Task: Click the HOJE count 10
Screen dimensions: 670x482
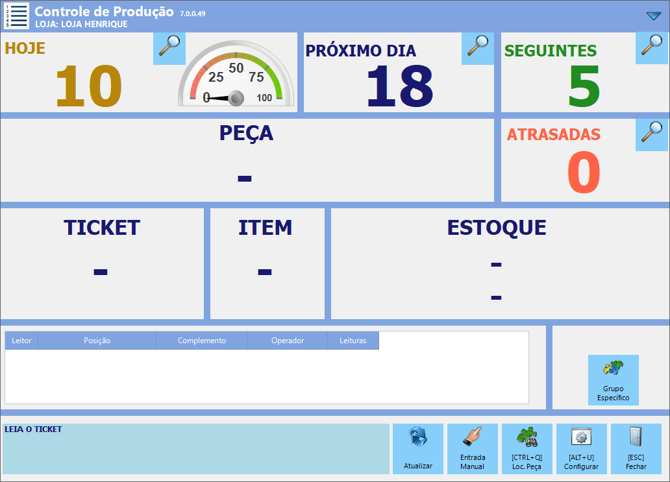Action: 89,86
